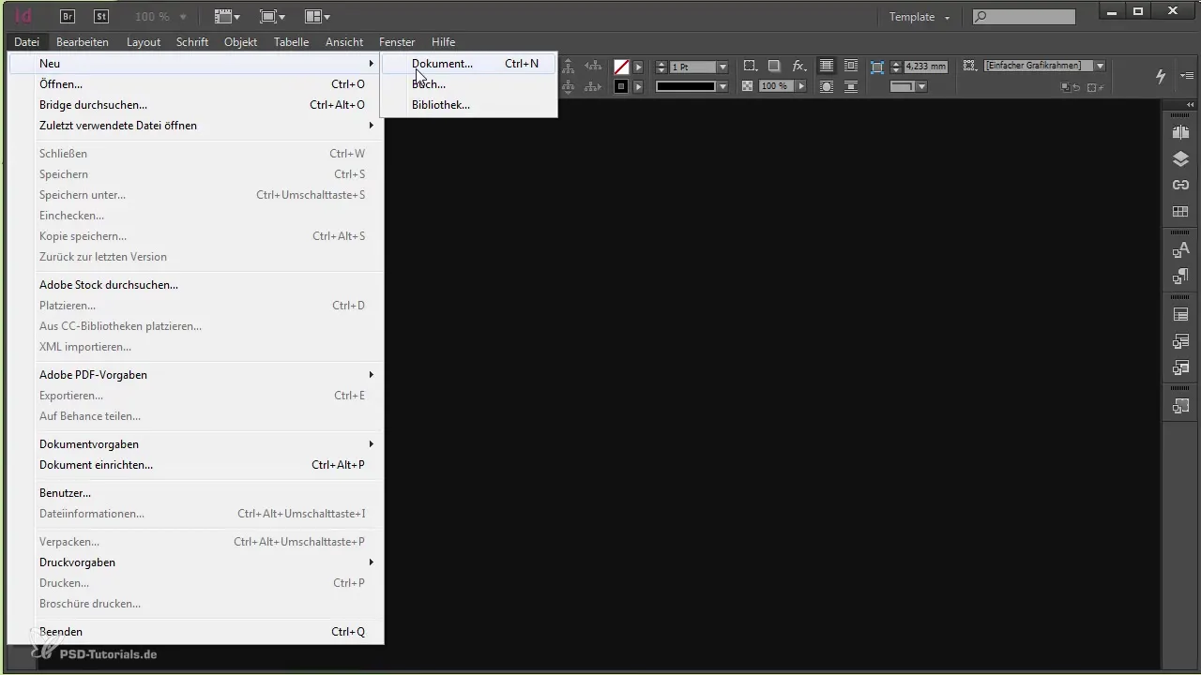Click the search field in title bar
Screen dimensions: 1201x675
[1024, 17]
